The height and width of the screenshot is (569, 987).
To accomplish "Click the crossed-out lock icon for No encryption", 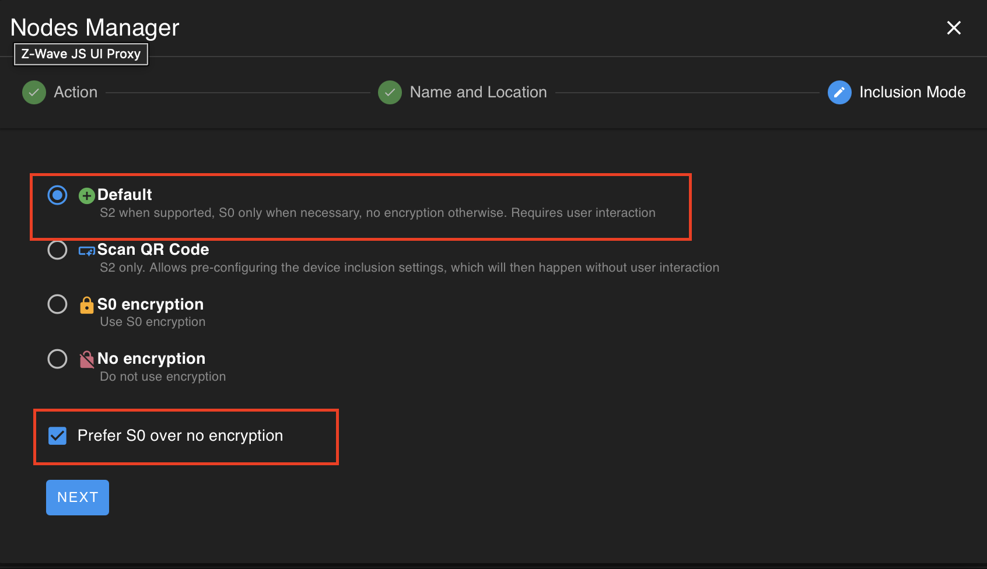I will point(86,360).
